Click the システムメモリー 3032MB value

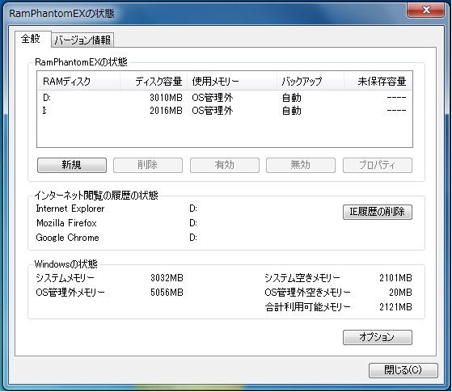[x=167, y=278]
